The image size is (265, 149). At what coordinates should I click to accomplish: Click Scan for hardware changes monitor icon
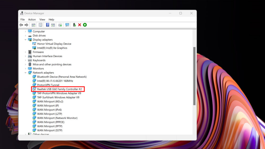click(x=67, y=25)
